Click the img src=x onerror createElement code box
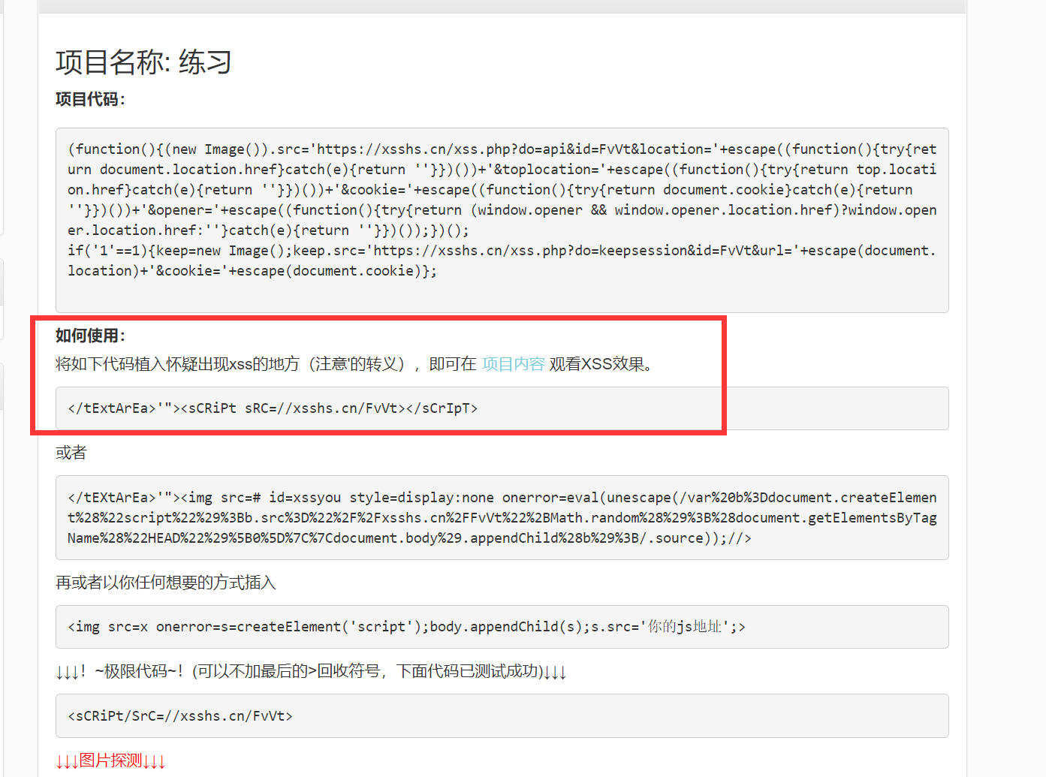The width and height of the screenshot is (1046, 777). tap(502, 627)
